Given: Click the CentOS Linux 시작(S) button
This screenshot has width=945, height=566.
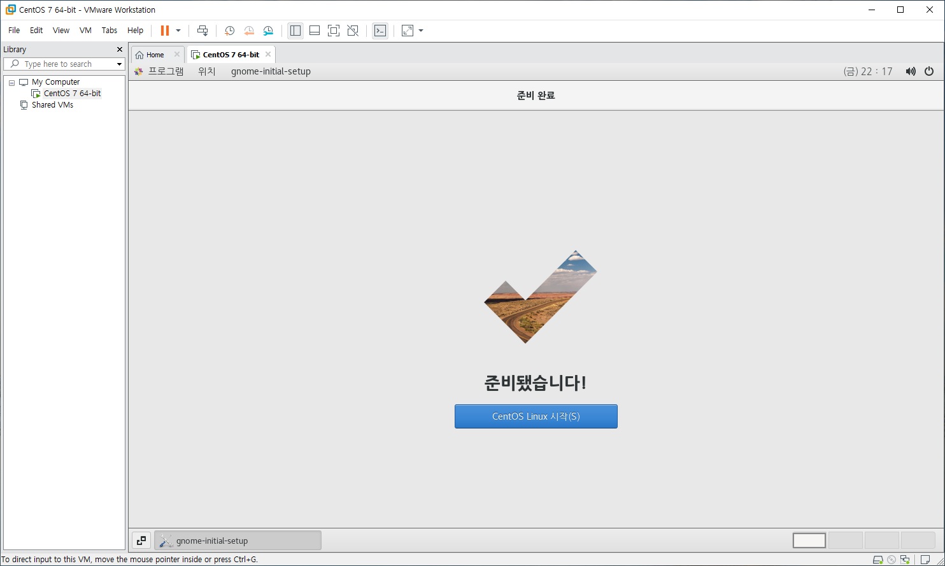Looking at the screenshot, I should [x=536, y=416].
